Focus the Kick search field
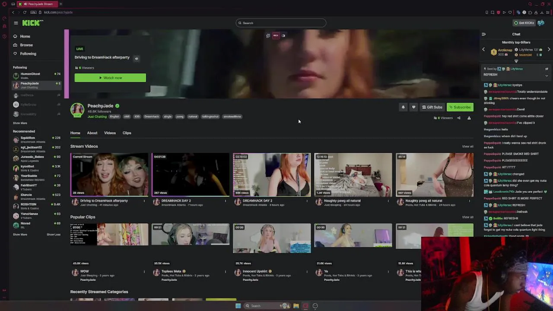 coord(281,23)
